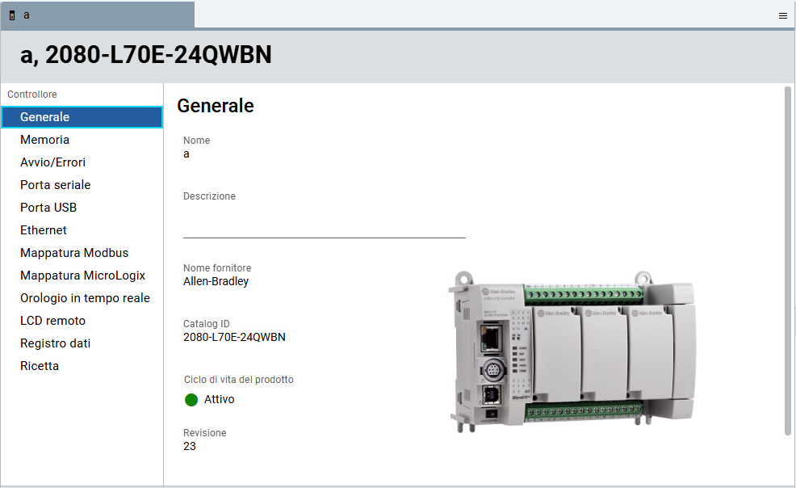Show Mappatura Modbus page
The height and width of the screenshot is (488, 796).
pos(74,253)
